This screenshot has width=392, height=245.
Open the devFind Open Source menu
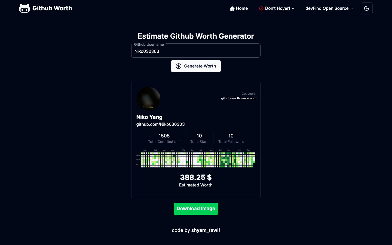point(329,8)
